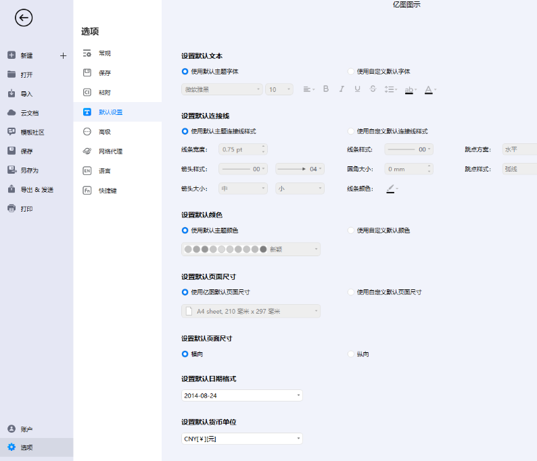Open the 快捷键 shortcuts tab
This screenshot has height=461, width=537.
tap(108, 191)
